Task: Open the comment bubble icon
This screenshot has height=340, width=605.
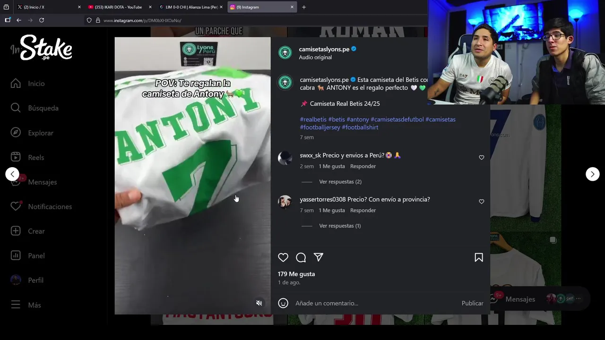Action: point(301,257)
